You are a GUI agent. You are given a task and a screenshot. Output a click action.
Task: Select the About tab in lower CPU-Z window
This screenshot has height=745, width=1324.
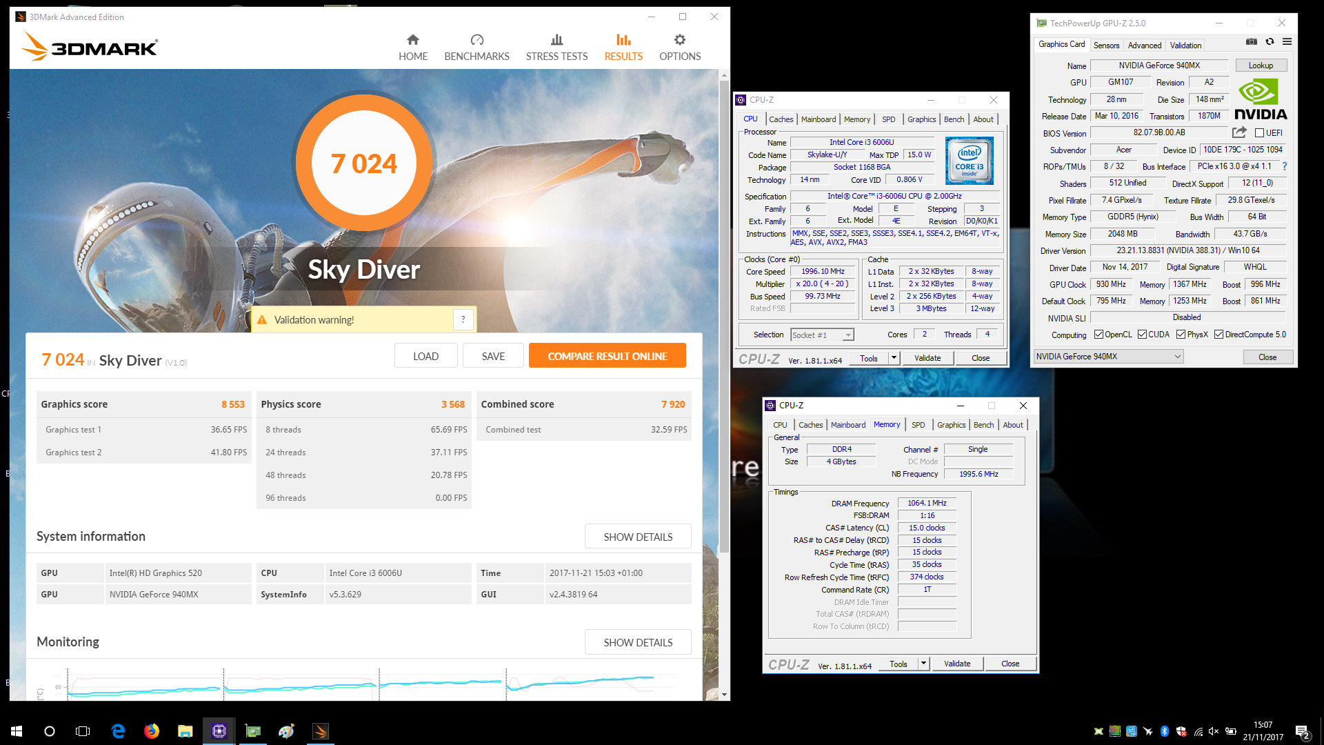coord(1013,425)
